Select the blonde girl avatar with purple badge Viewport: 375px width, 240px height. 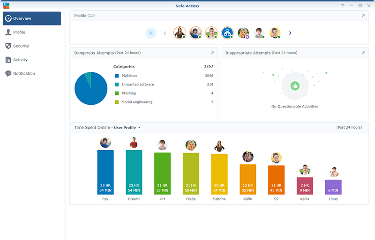point(243,33)
